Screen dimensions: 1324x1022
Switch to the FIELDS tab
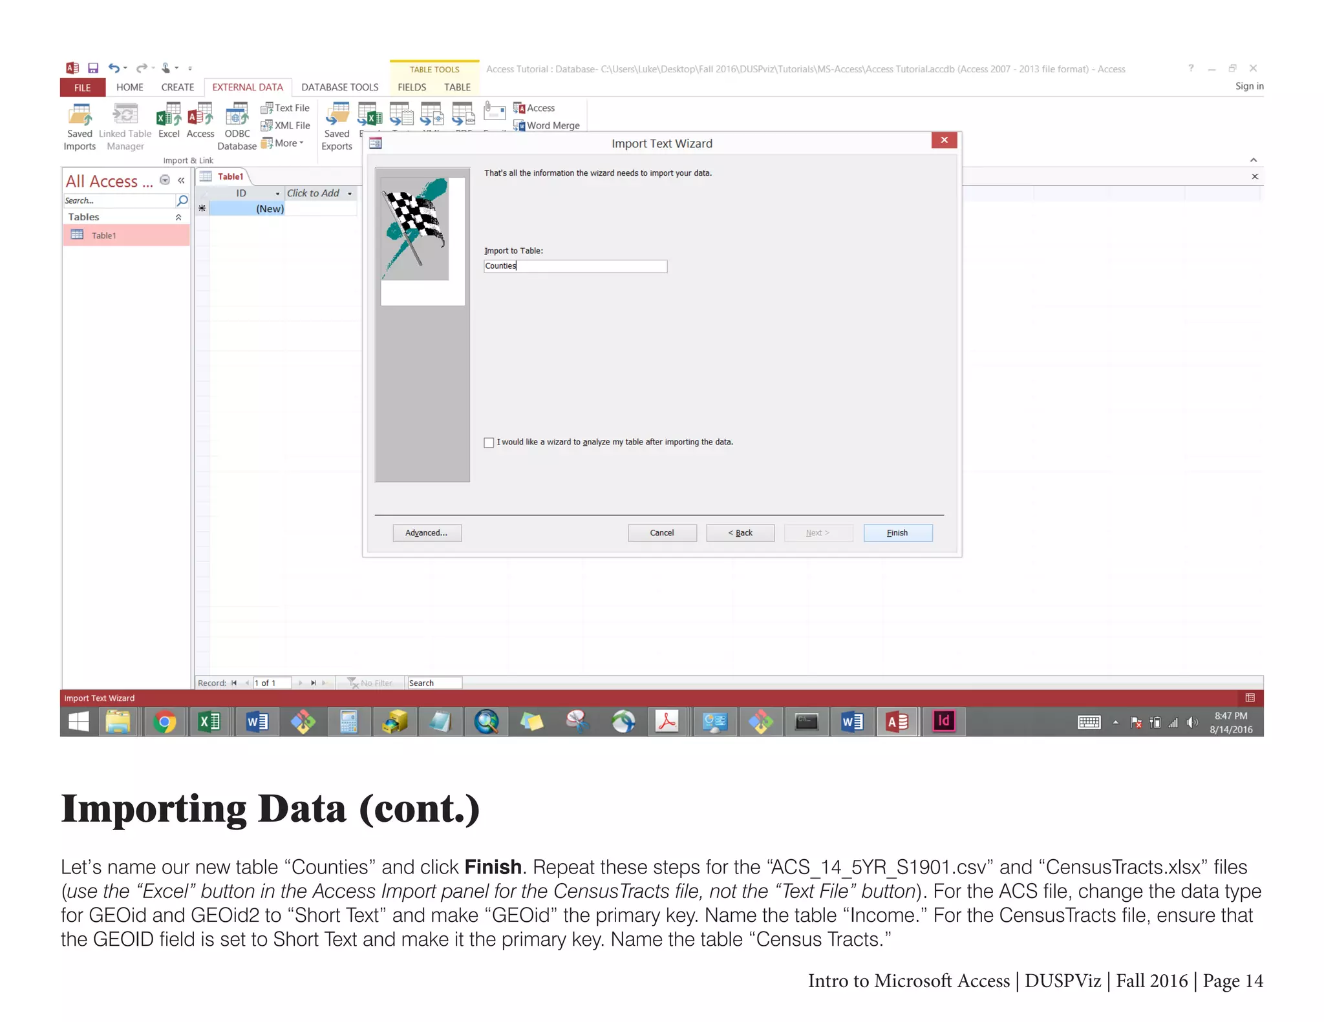click(412, 87)
